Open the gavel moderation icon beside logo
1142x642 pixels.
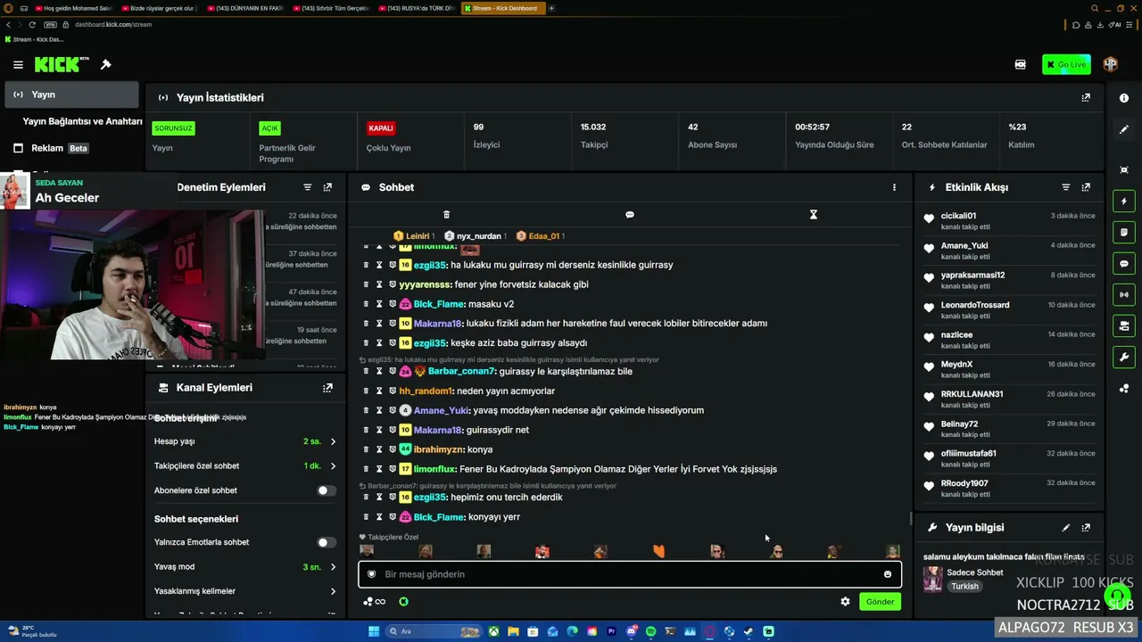(106, 64)
